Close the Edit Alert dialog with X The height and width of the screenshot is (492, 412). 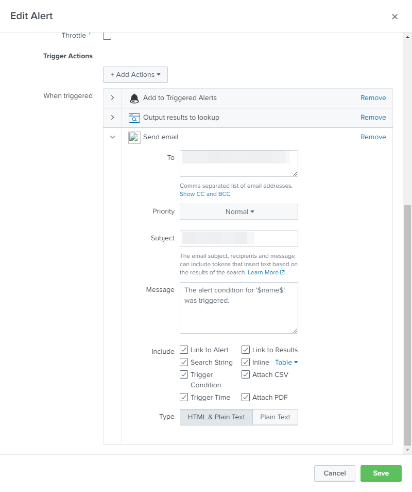pyautogui.click(x=394, y=17)
